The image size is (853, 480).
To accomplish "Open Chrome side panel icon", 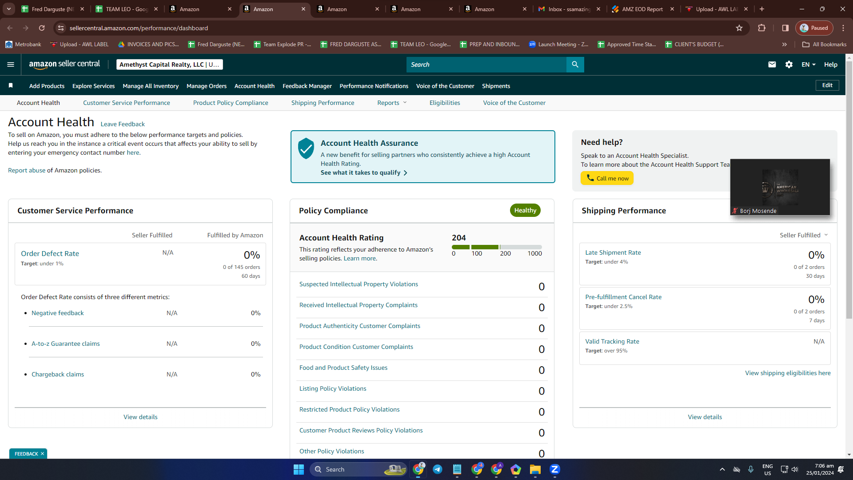I will point(785,28).
